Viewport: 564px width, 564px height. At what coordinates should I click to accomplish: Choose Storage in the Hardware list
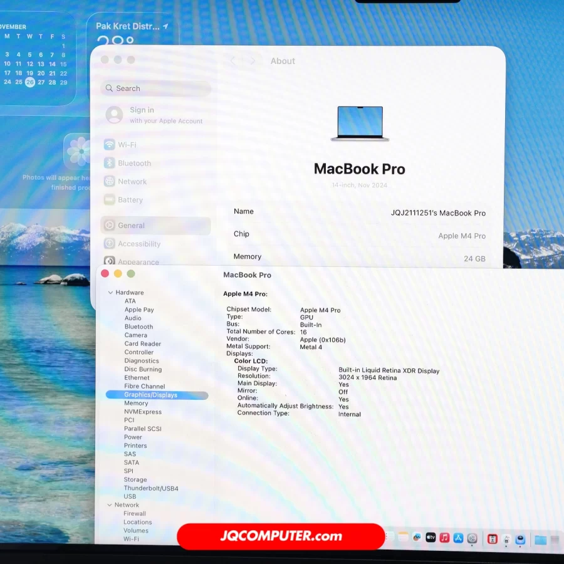[x=135, y=479]
